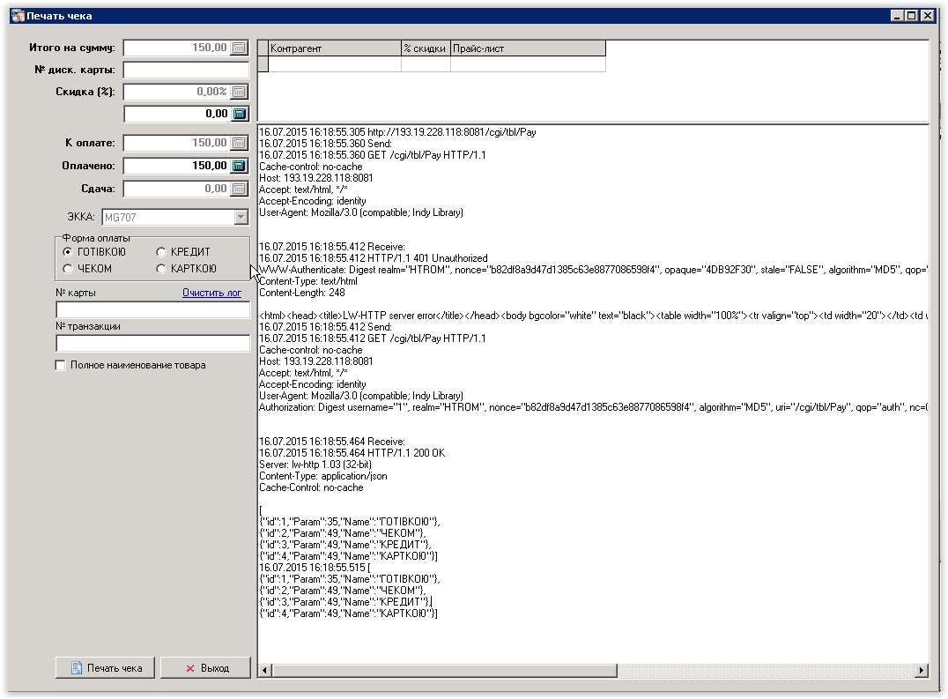
Task: Pick the КАРТКОЮ radio button
Action: click(161, 269)
